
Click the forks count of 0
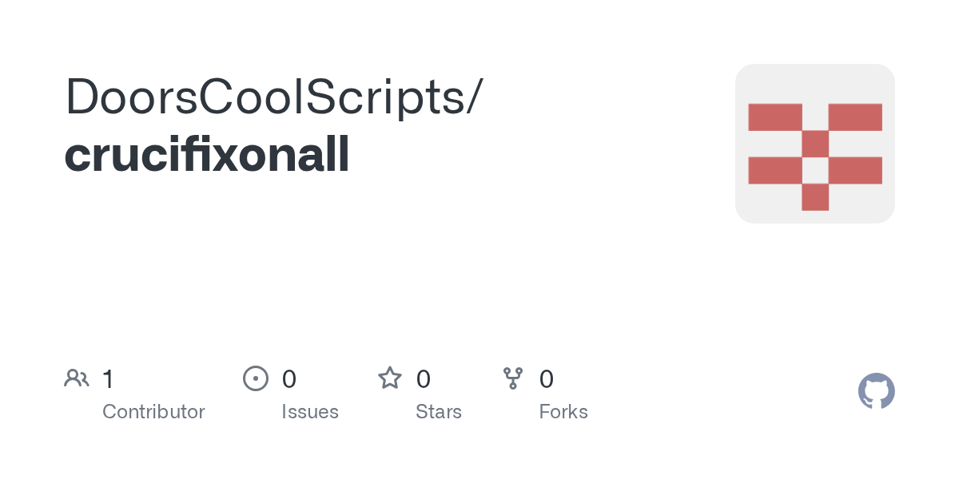(547, 379)
